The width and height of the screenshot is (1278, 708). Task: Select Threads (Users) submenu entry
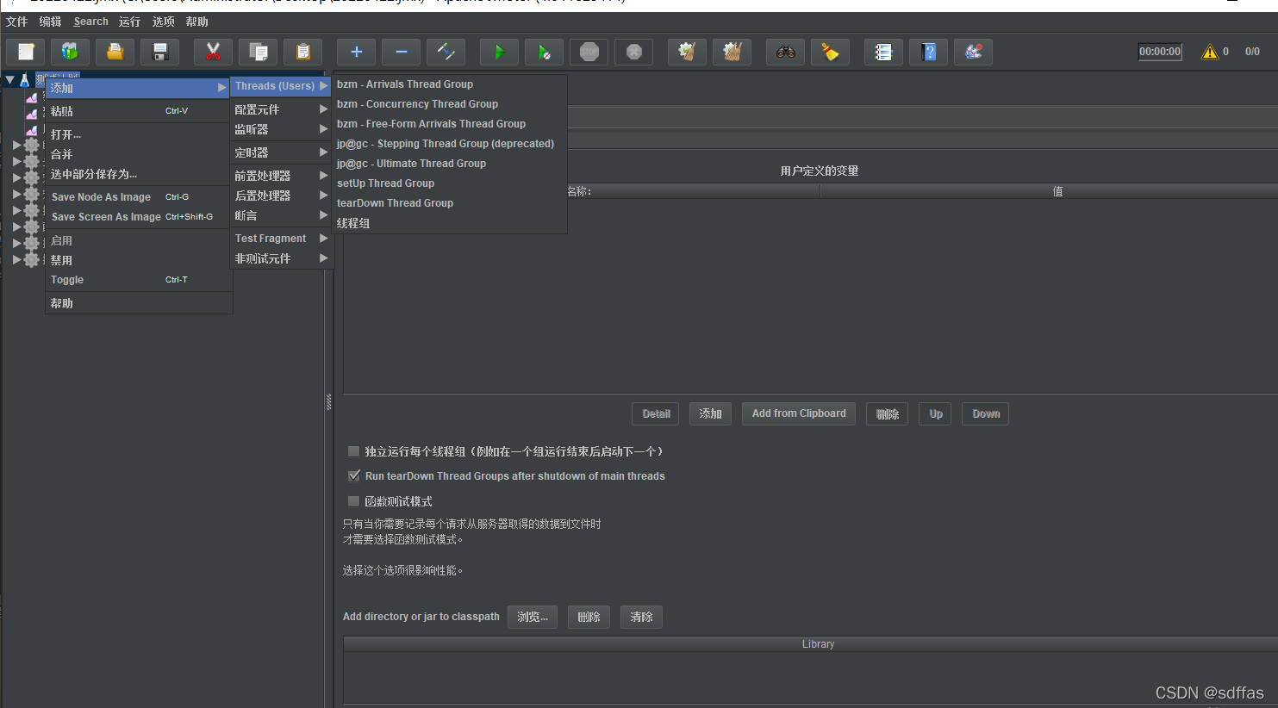click(281, 86)
